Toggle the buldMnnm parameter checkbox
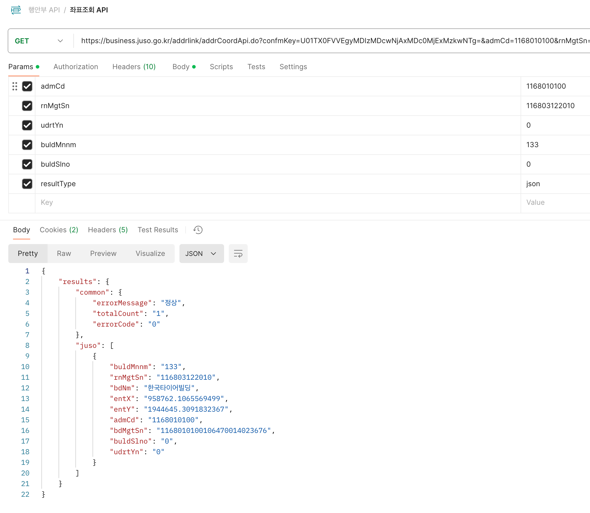 click(x=27, y=145)
